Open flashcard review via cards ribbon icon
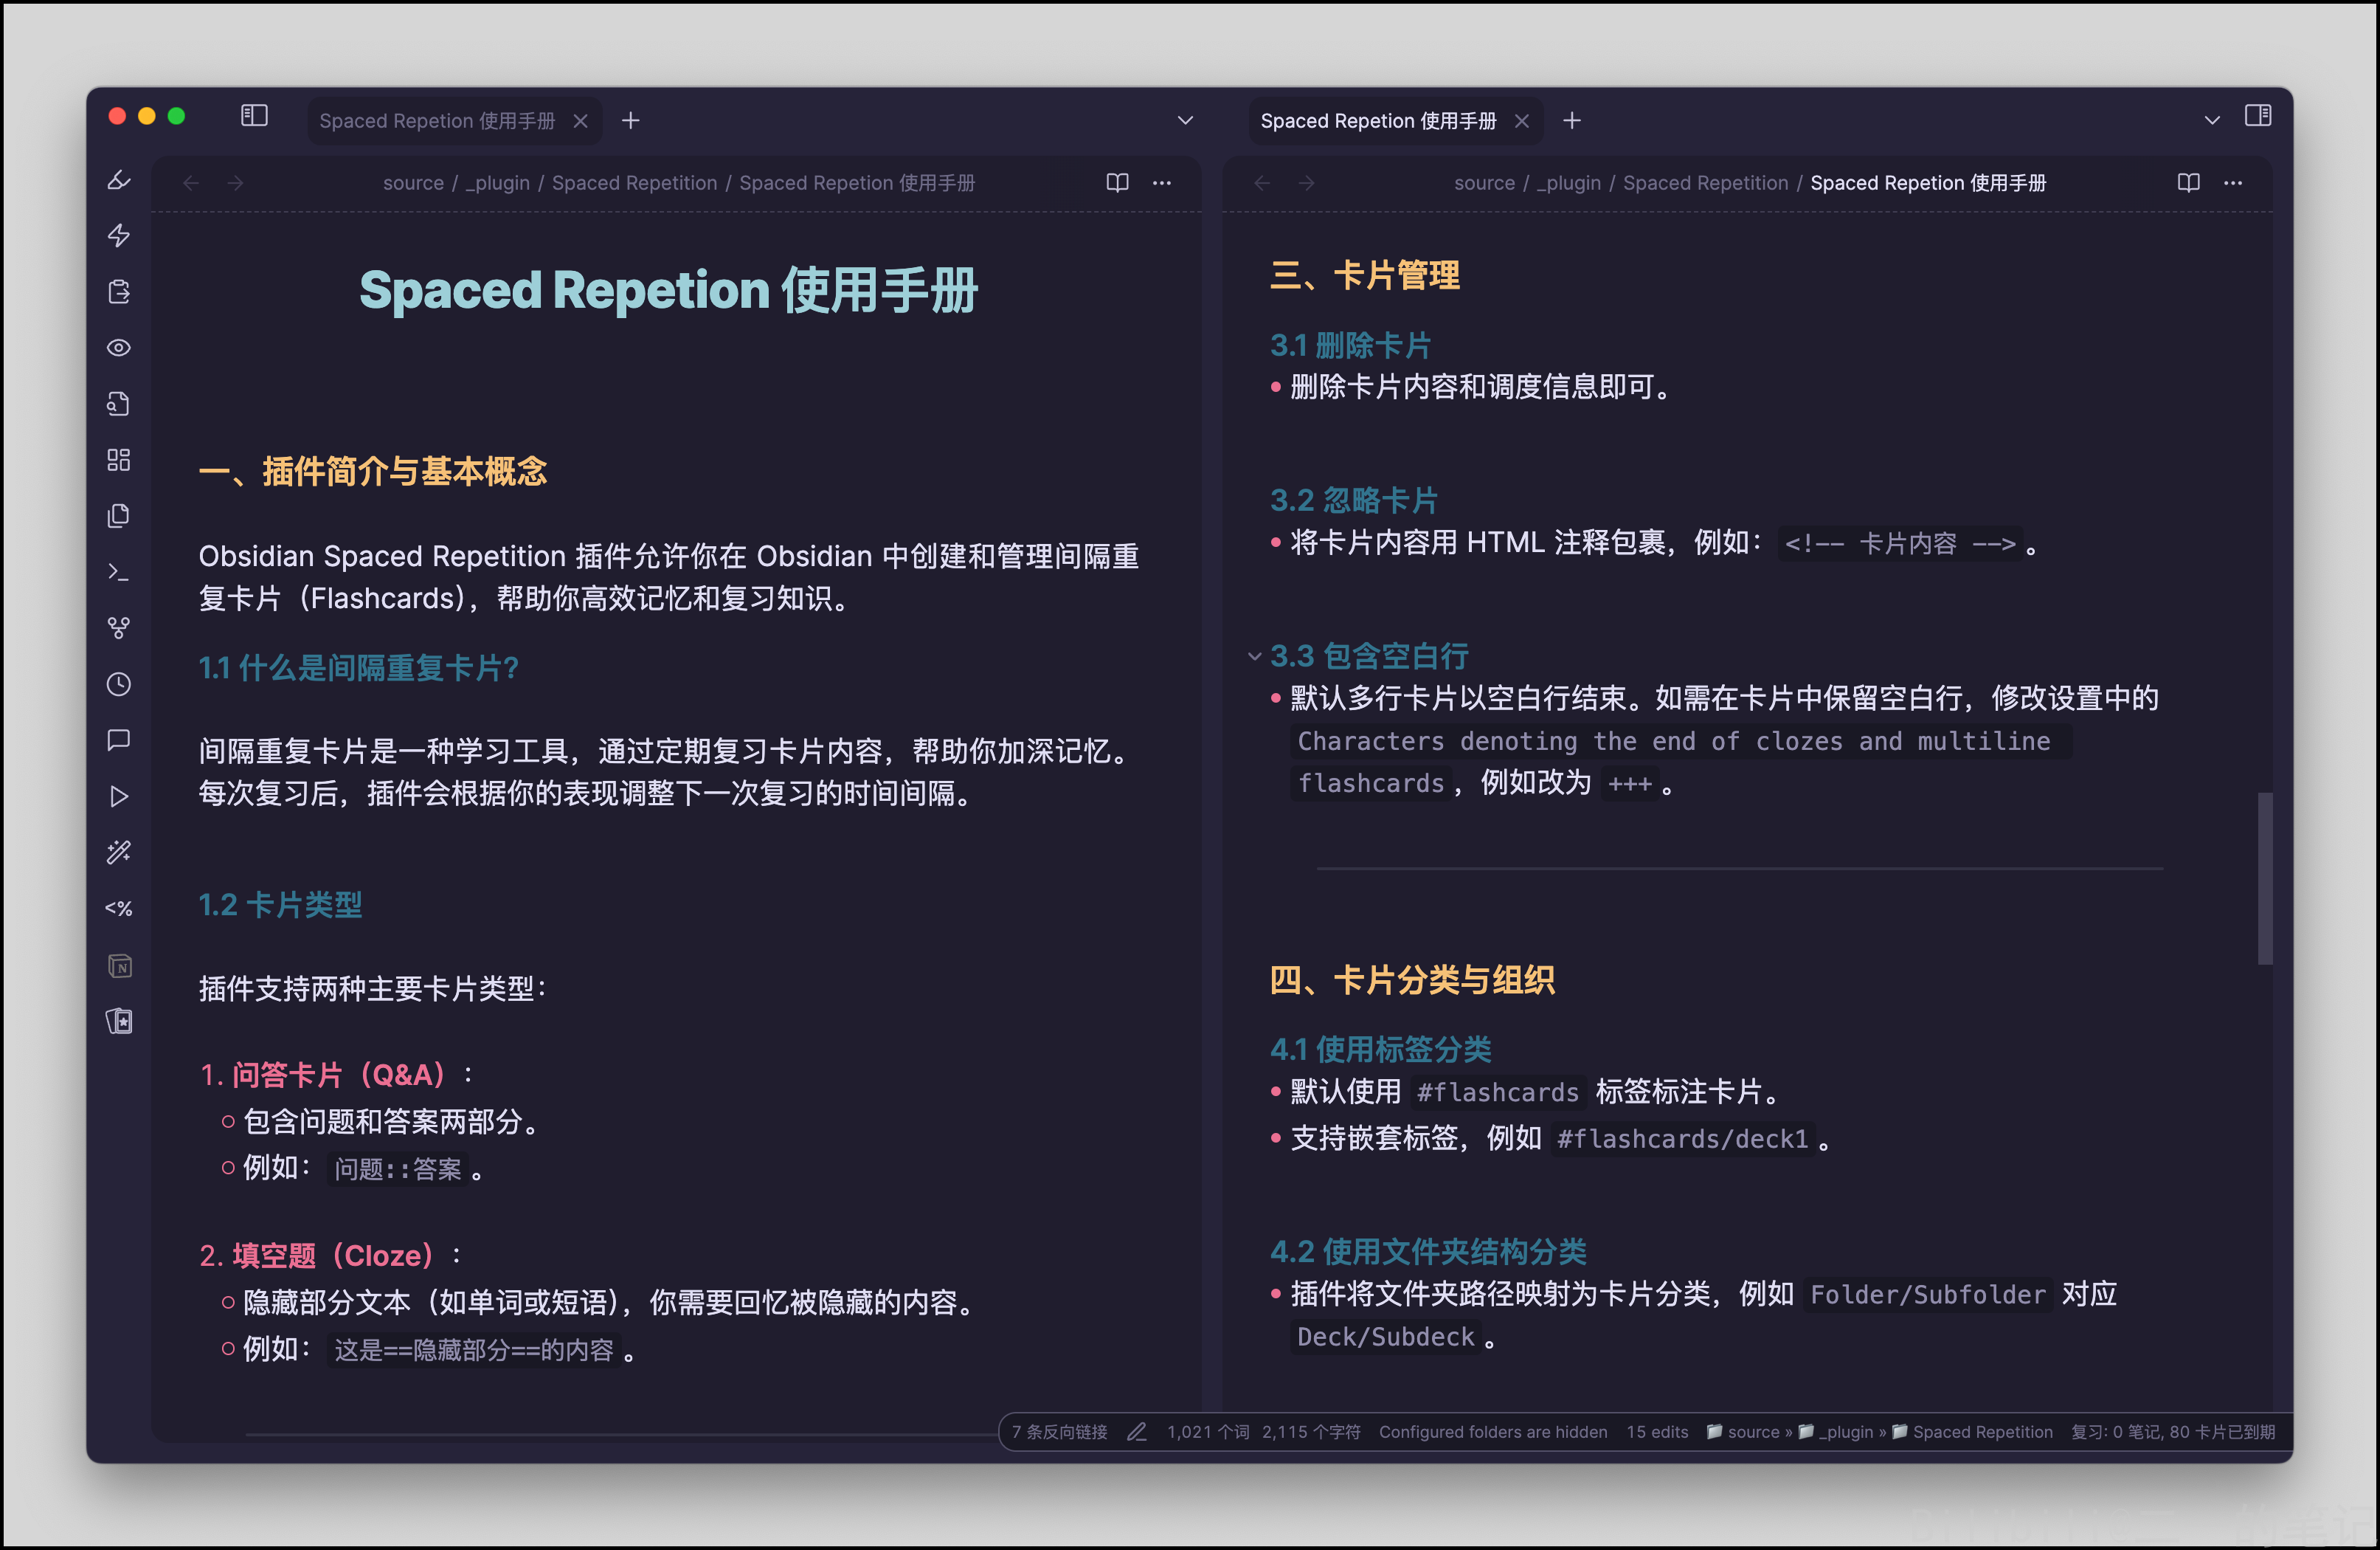2380x1550 pixels. pyautogui.click(x=119, y=1022)
